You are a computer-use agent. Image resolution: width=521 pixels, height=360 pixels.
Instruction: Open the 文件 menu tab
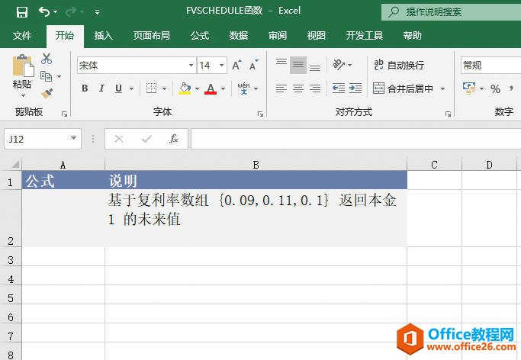[x=22, y=35]
